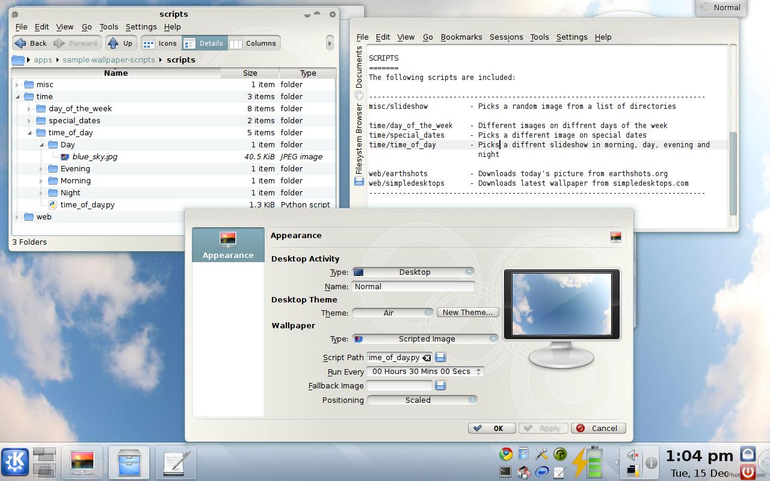The height and width of the screenshot is (481, 770).
Task: Select the time_of_day.py Python script
Action: [87, 204]
